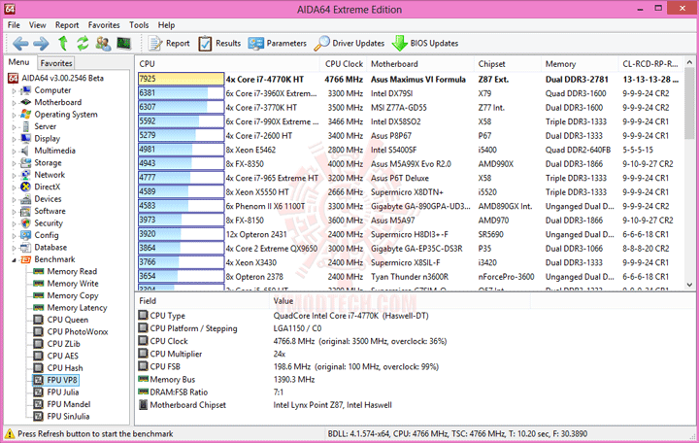
Task: Open Parameters from the toolbar
Action: [x=278, y=44]
